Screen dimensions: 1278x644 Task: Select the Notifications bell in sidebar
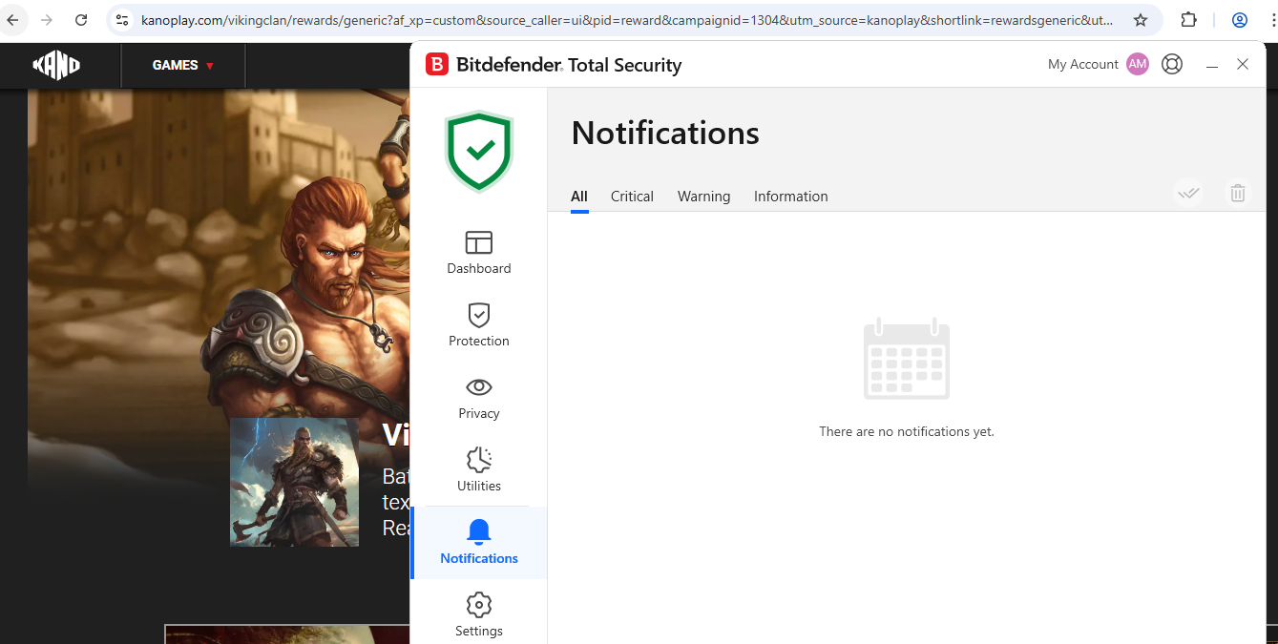pos(479,543)
